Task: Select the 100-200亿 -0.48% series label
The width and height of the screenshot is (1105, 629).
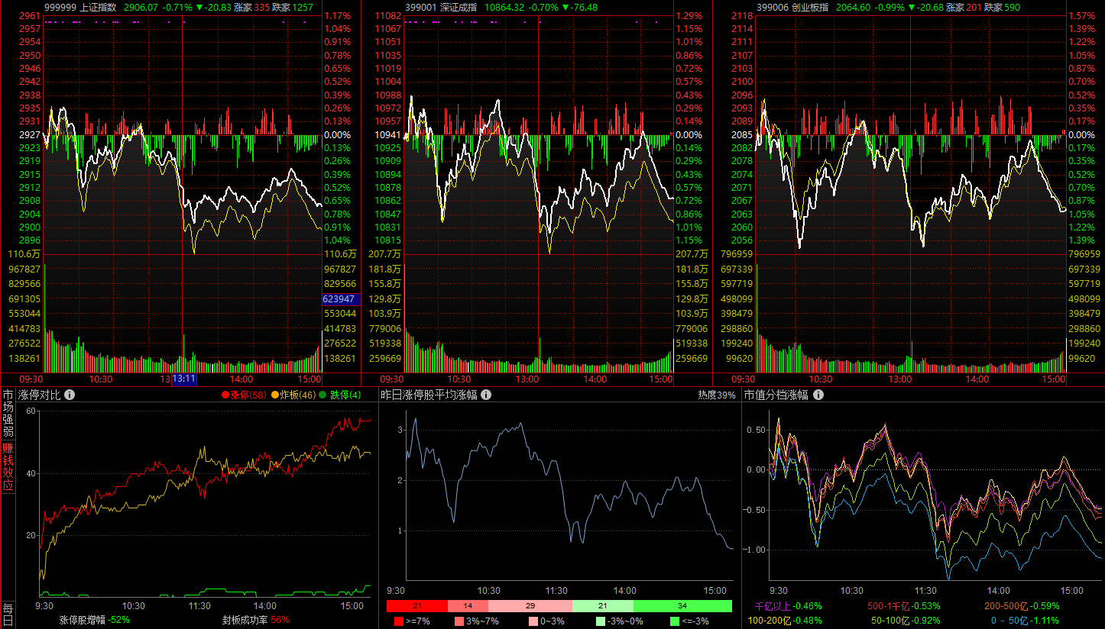Action: pos(785,621)
